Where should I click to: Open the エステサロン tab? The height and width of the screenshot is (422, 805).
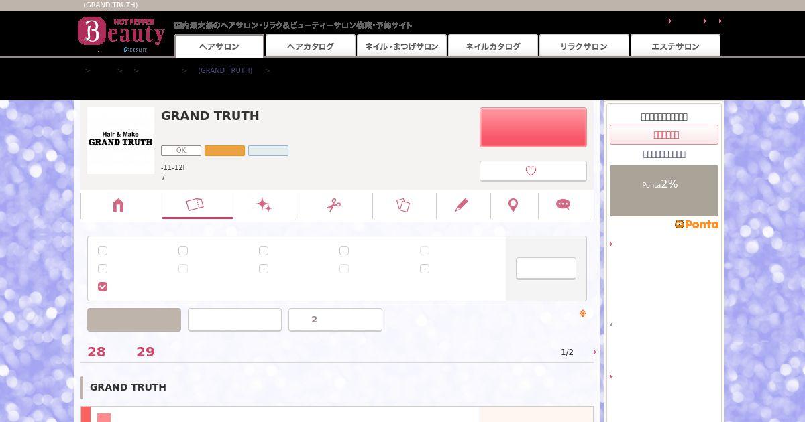tap(675, 46)
